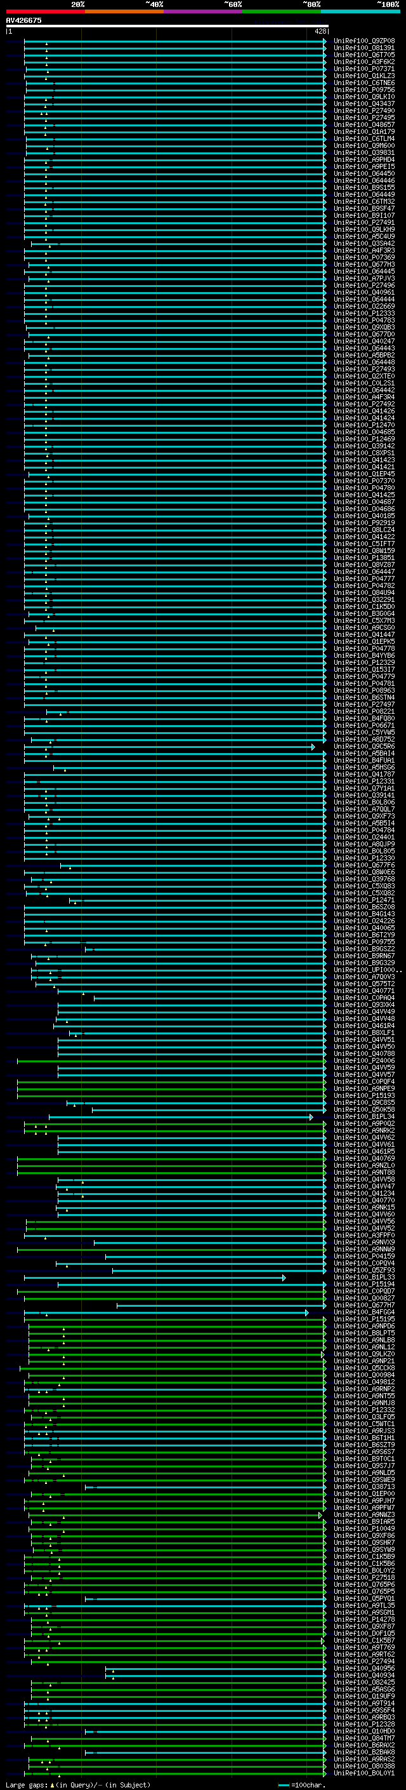Click the query end position 428
Image resolution: width=406 pixels, height=1790 pixels.
pyautogui.click(x=320, y=31)
